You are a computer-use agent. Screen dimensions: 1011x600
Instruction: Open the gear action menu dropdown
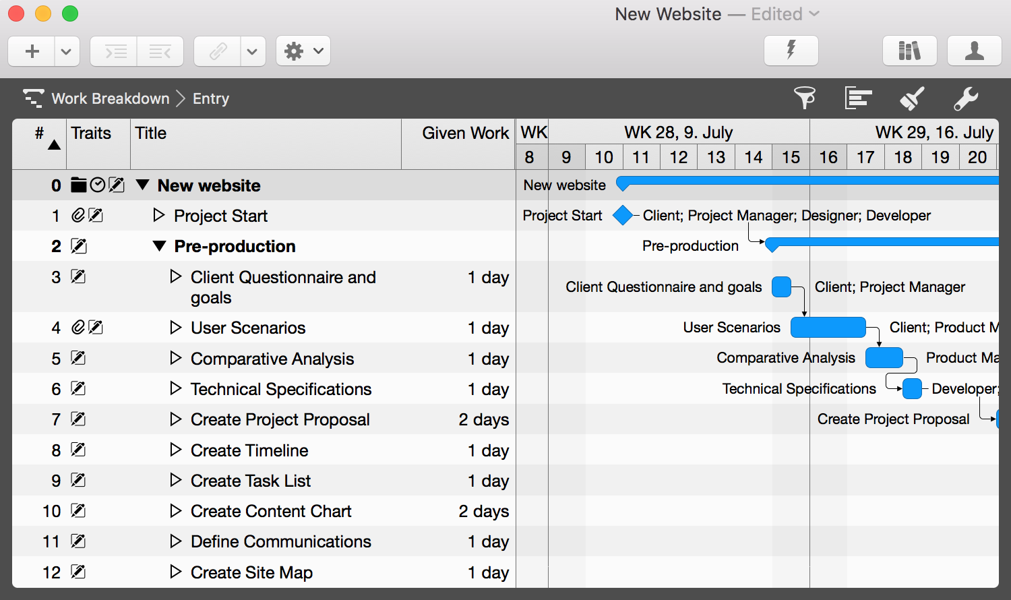click(303, 51)
